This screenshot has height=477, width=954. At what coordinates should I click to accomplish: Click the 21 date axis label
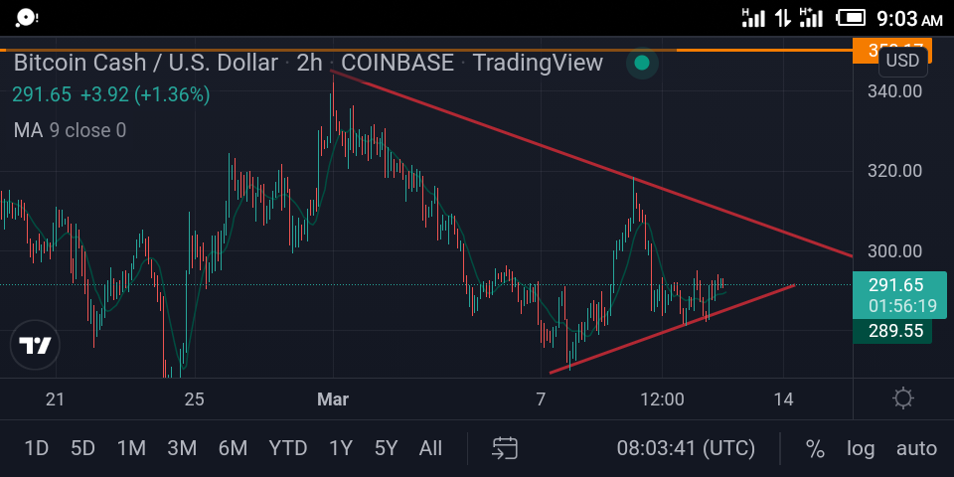(55, 399)
